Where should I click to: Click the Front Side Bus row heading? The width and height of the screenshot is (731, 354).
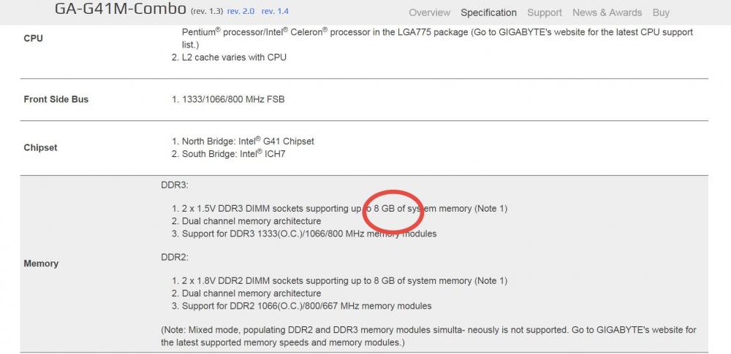pyautogui.click(x=56, y=99)
